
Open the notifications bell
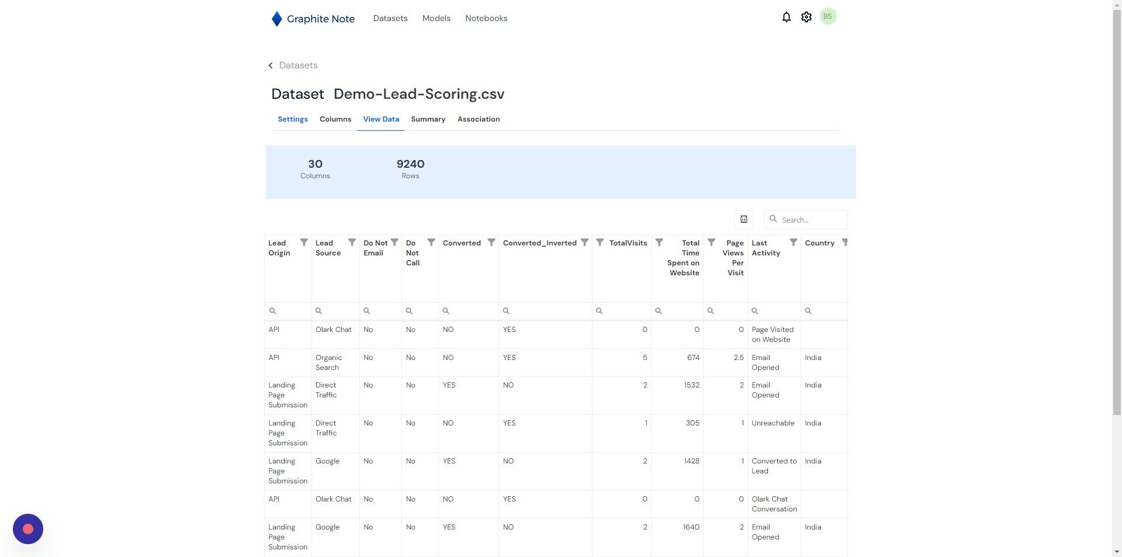point(786,17)
